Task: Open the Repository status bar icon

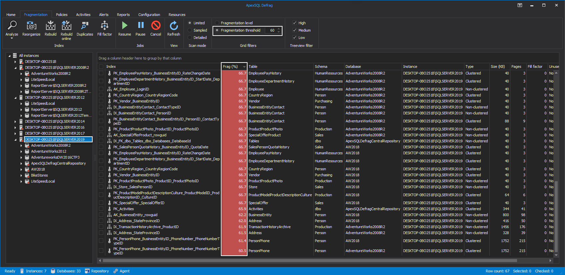Action: 87,271
